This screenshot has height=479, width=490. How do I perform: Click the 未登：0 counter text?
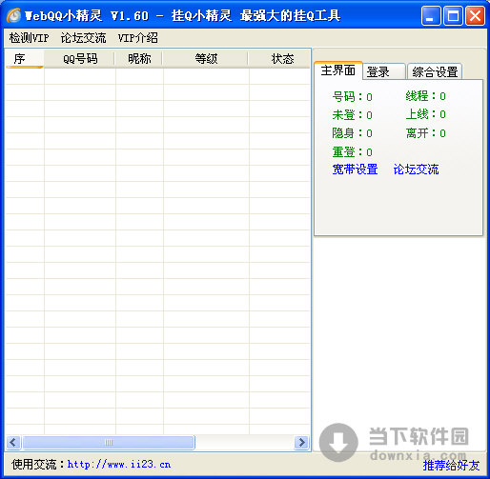coord(352,115)
